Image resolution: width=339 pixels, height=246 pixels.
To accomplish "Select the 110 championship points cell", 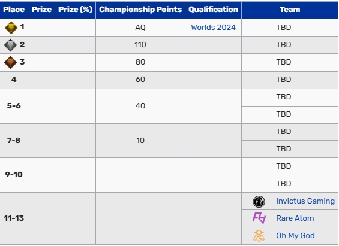I will pos(140,45).
